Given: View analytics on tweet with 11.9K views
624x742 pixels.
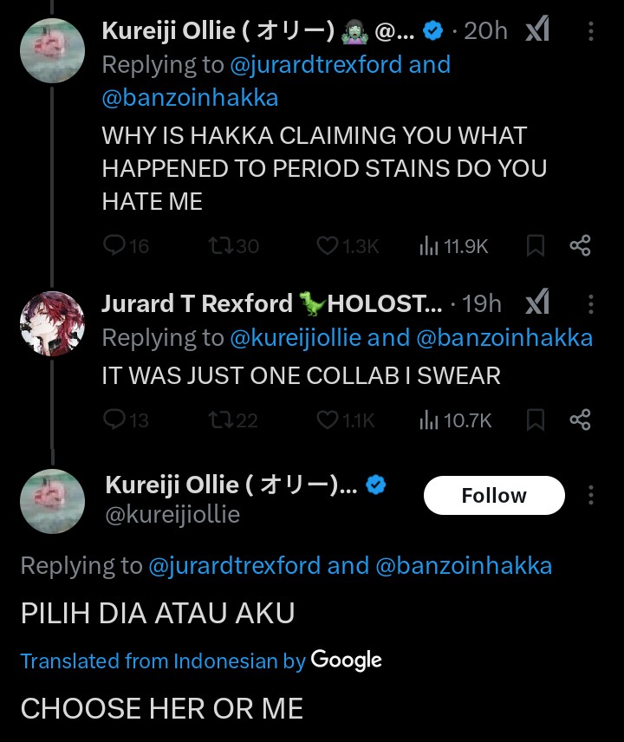Looking at the screenshot, I should (429, 246).
